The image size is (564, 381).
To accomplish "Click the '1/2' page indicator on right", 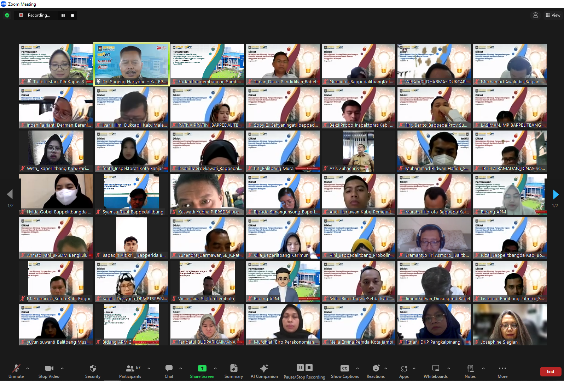I will click(555, 205).
